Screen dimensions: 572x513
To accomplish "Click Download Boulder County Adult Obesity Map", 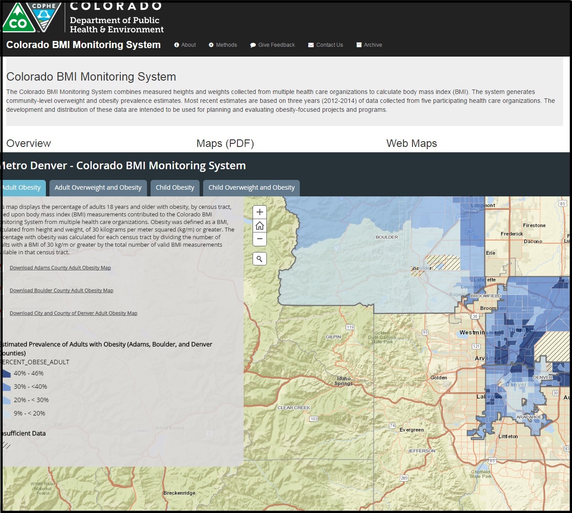I will (x=61, y=290).
